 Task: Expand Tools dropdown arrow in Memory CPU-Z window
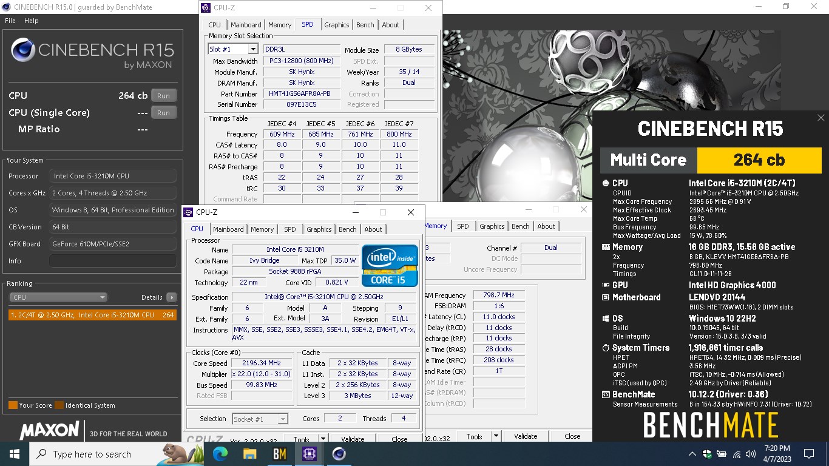(x=496, y=436)
